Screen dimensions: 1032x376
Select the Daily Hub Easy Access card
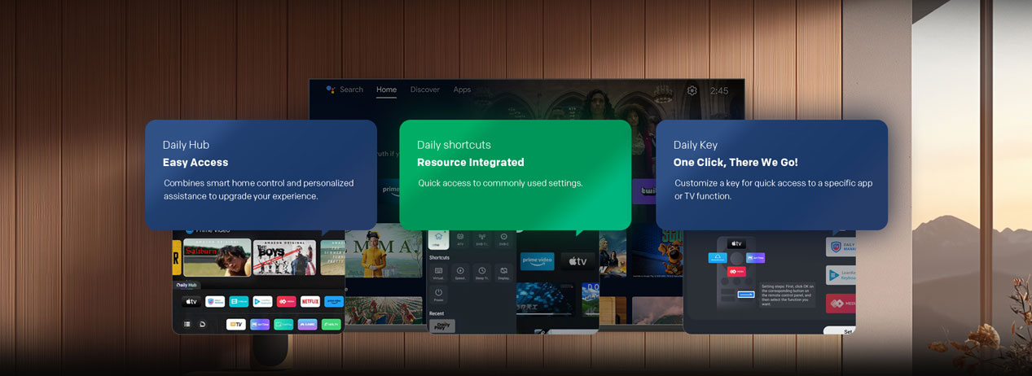[261, 174]
